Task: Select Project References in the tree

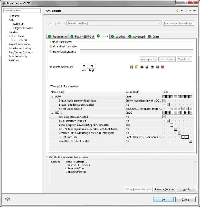Action: click(20, 44)
